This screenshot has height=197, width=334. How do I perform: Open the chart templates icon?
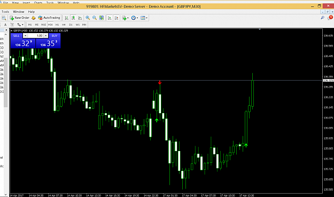tap(143, 18)
